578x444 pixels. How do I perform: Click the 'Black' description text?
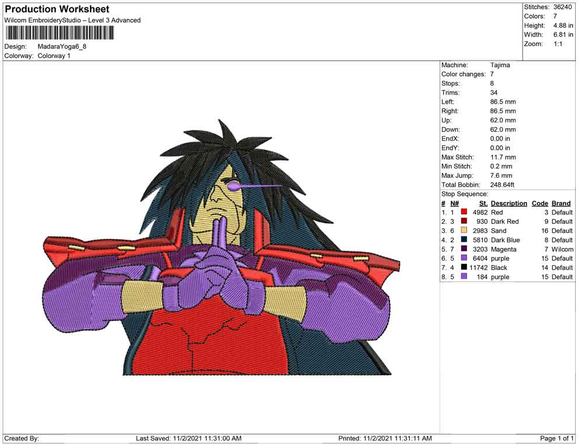pyautogui.click(x=499, y=267)
